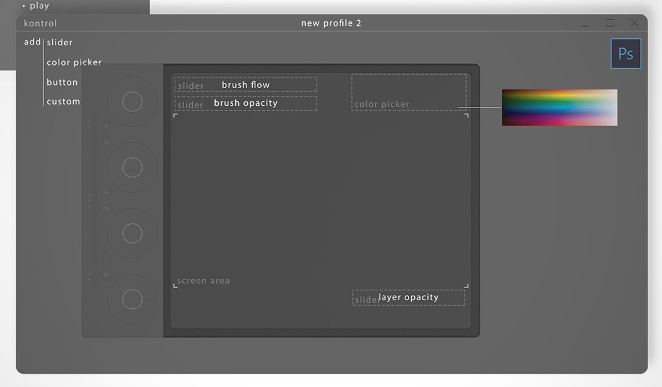Choose custom in the add menu

click(63, 101)
